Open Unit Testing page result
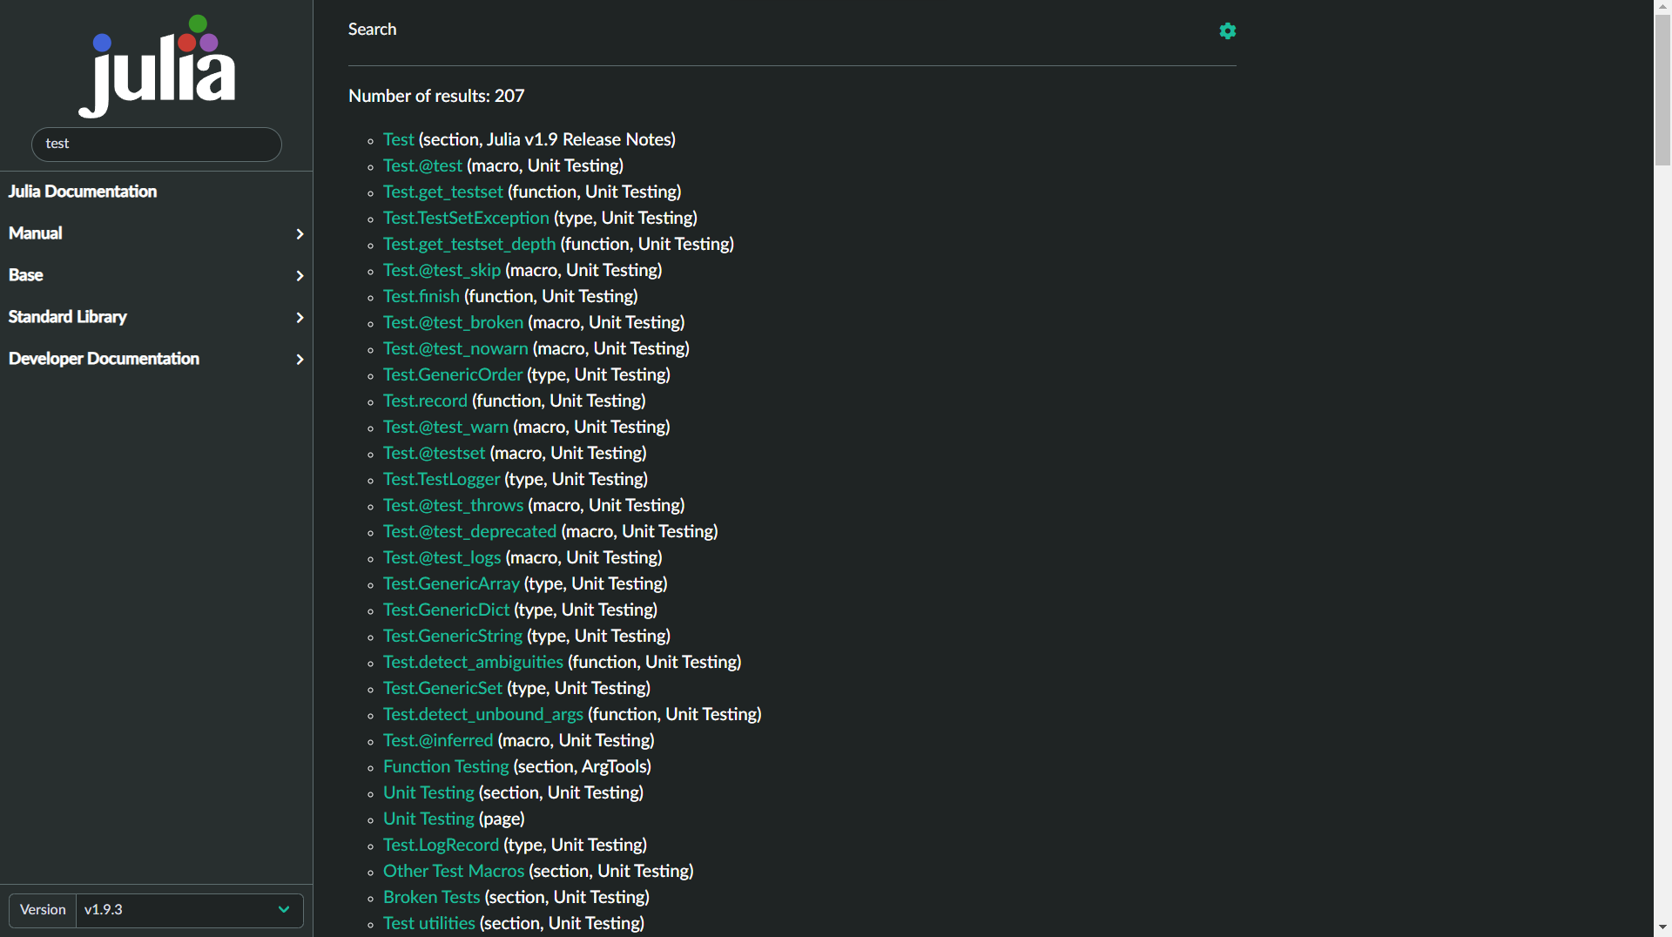Screen dimensions: 1672x937 coord(428,819)
